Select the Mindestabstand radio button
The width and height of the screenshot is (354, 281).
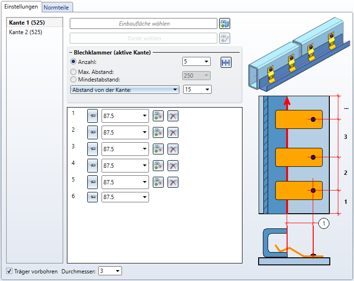click(x=73, y=80)
